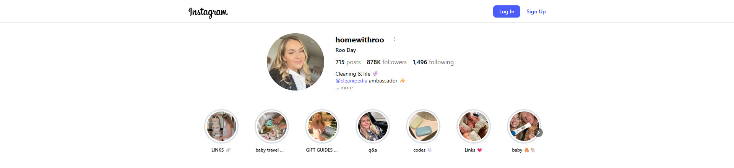This screenshot has height=168, width=734.
Task: Click the homewithroo username heading
Action: point(360,40)
